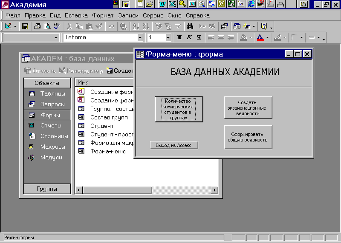Apply the line/border color pen
The width and height of the screenshot is (341, 243).
click(277, 37)
